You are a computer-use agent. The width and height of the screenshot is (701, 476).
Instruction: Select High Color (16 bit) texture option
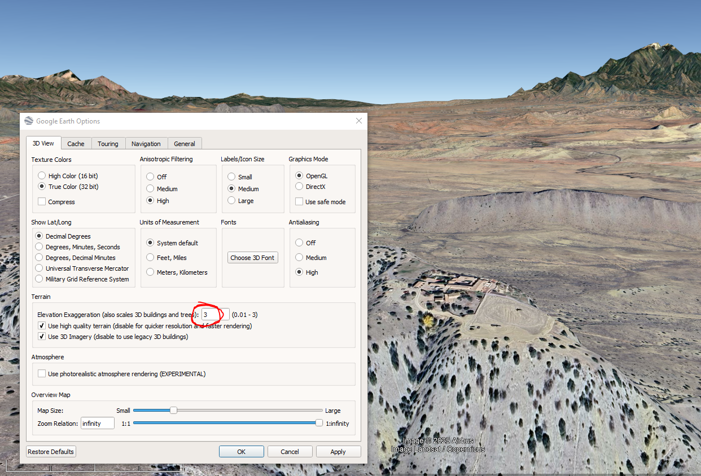coord(42,176)
